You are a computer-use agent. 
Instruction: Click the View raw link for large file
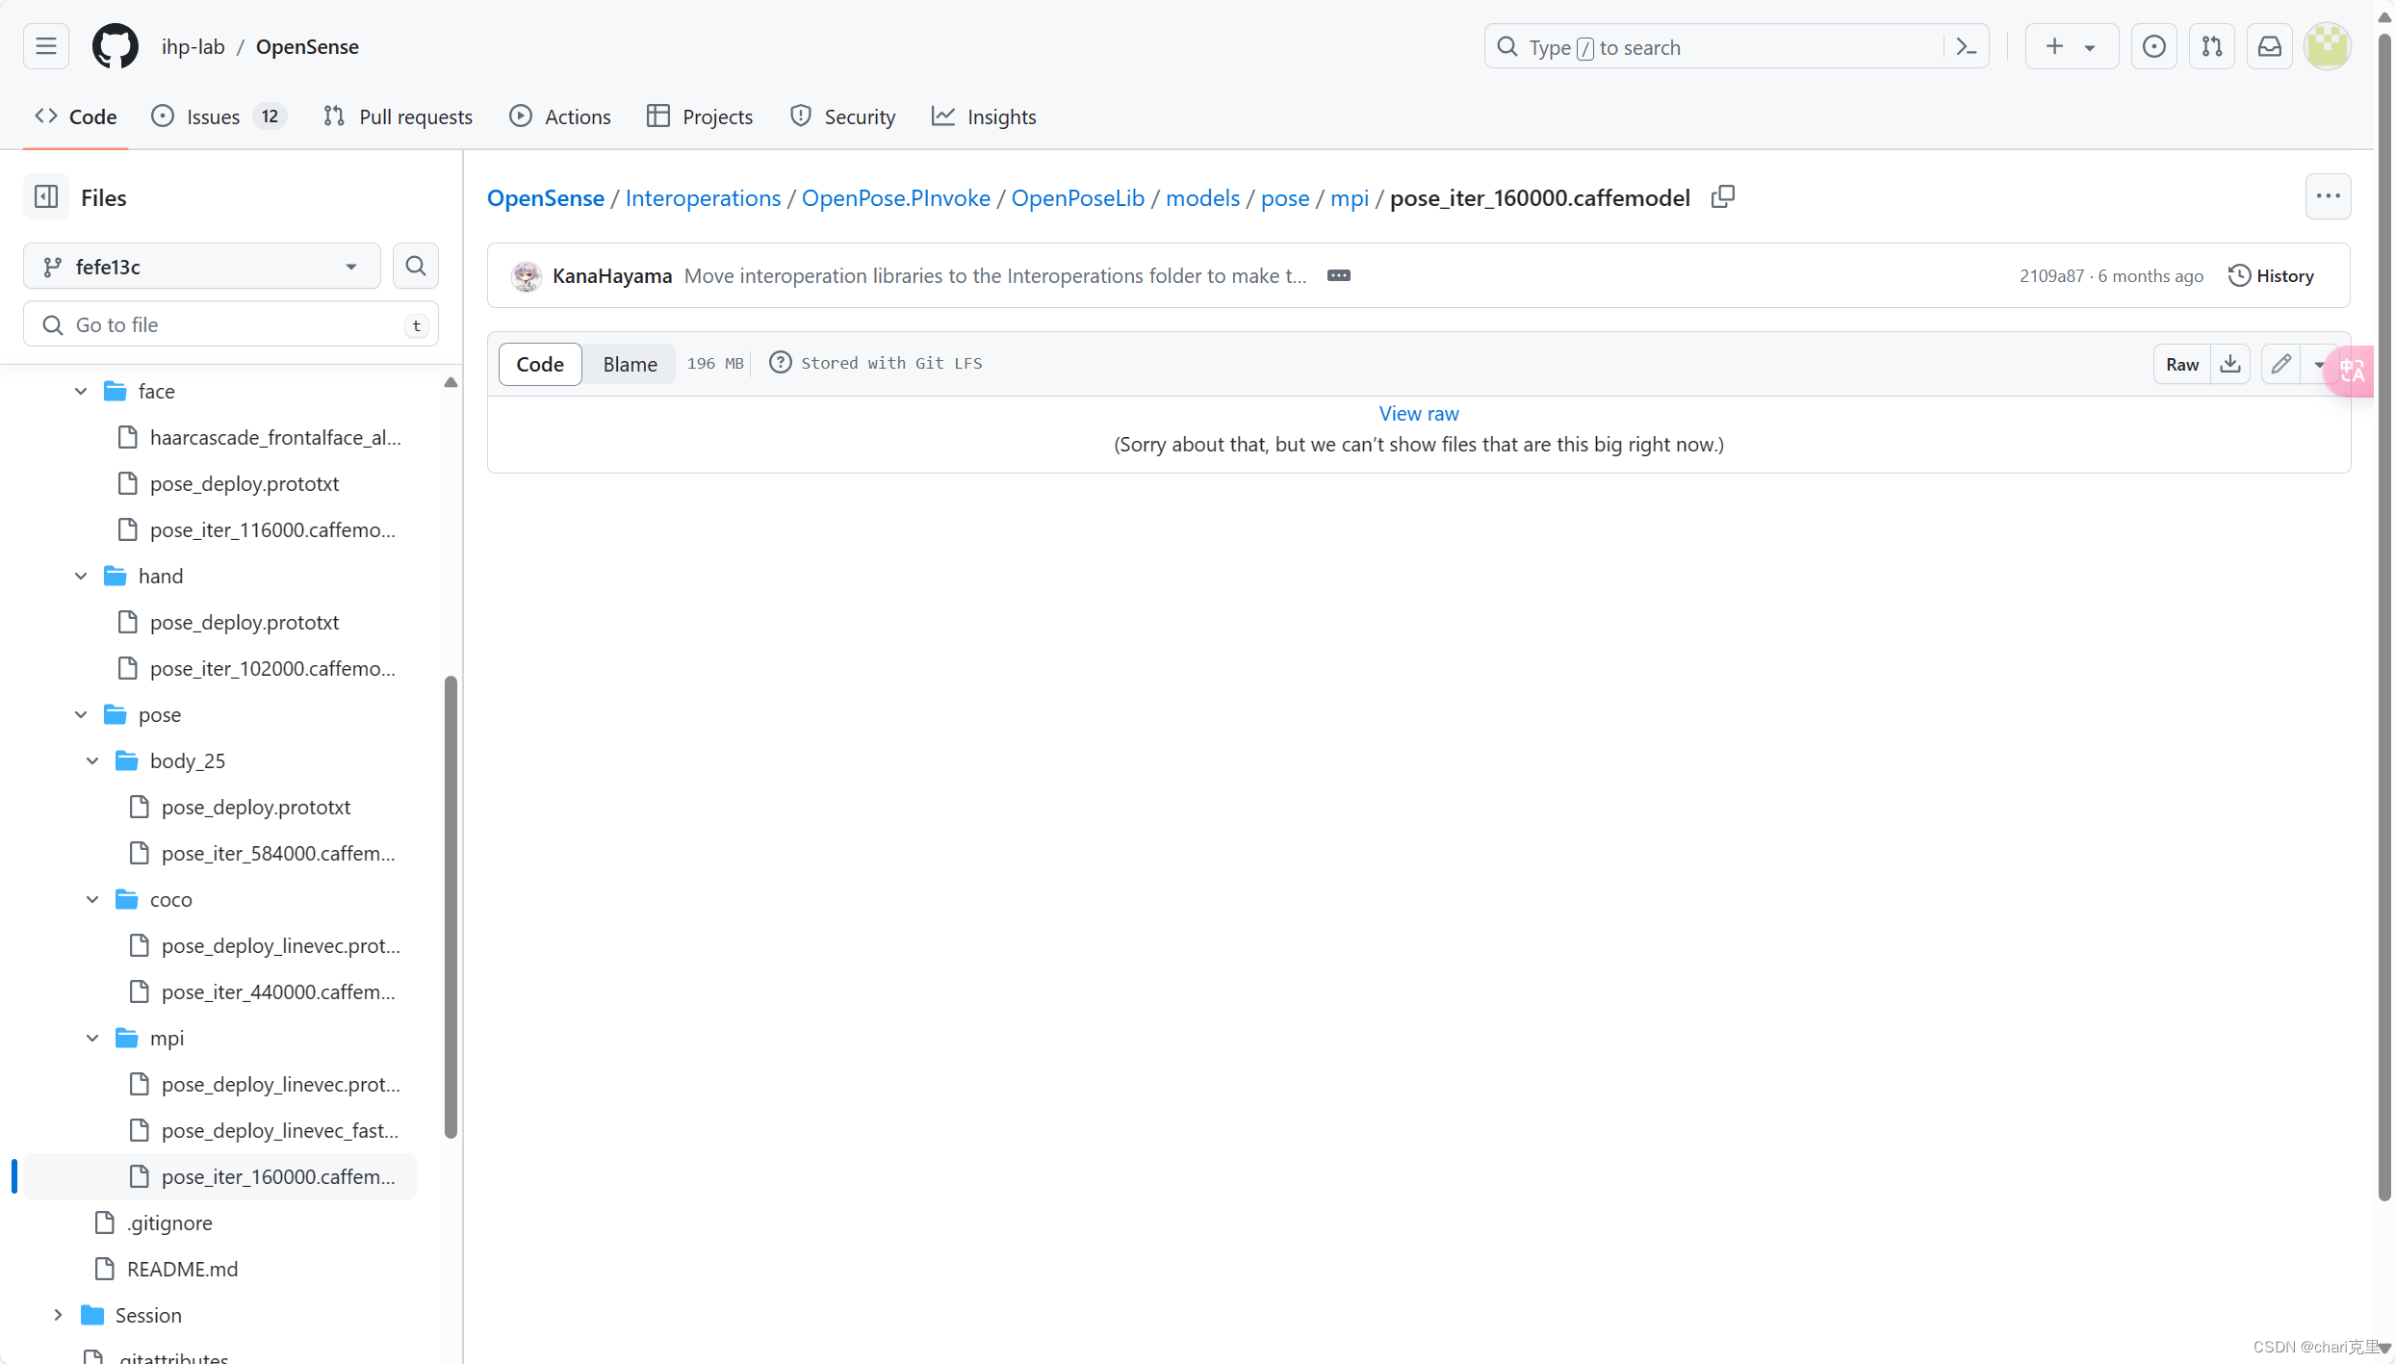tap(1420, 413)
